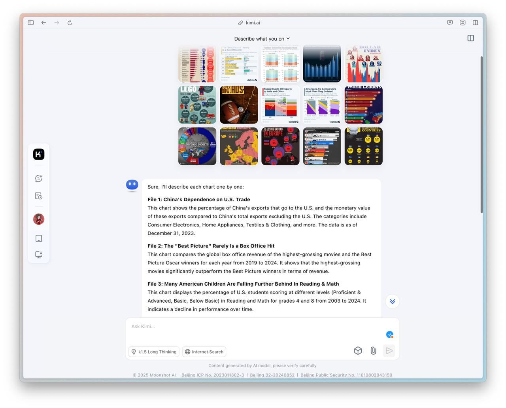Open Beijing ICP No. 2023011302-3 link
The height and width of the screenshot is (408, 506).
click(x=213, y=375)
